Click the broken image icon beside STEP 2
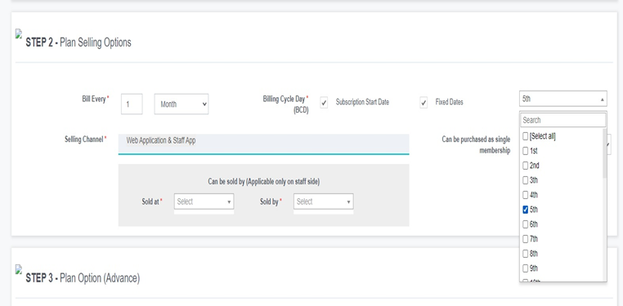This screenshot has height=306, width=623. click(x=19, y=33)
